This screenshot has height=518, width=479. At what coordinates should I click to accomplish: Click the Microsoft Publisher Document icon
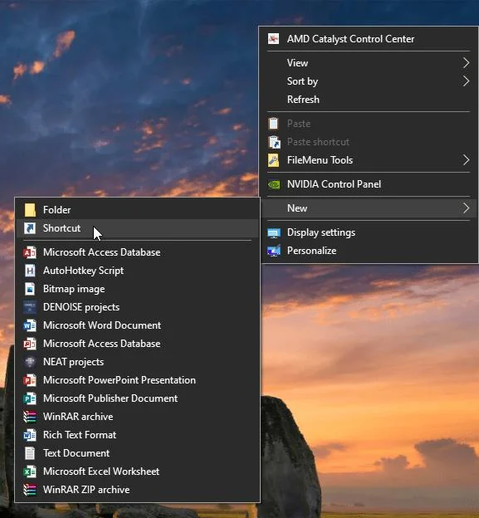point(30,398)
